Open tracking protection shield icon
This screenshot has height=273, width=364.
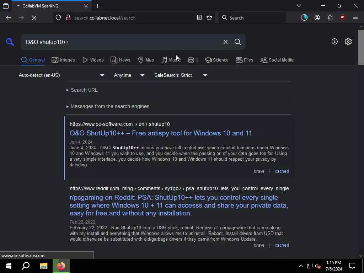[x=58, y=18]
